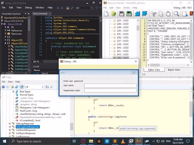Open VLC media player from taskbar
This screenshot has height=145, width=194.
point(123,141)
